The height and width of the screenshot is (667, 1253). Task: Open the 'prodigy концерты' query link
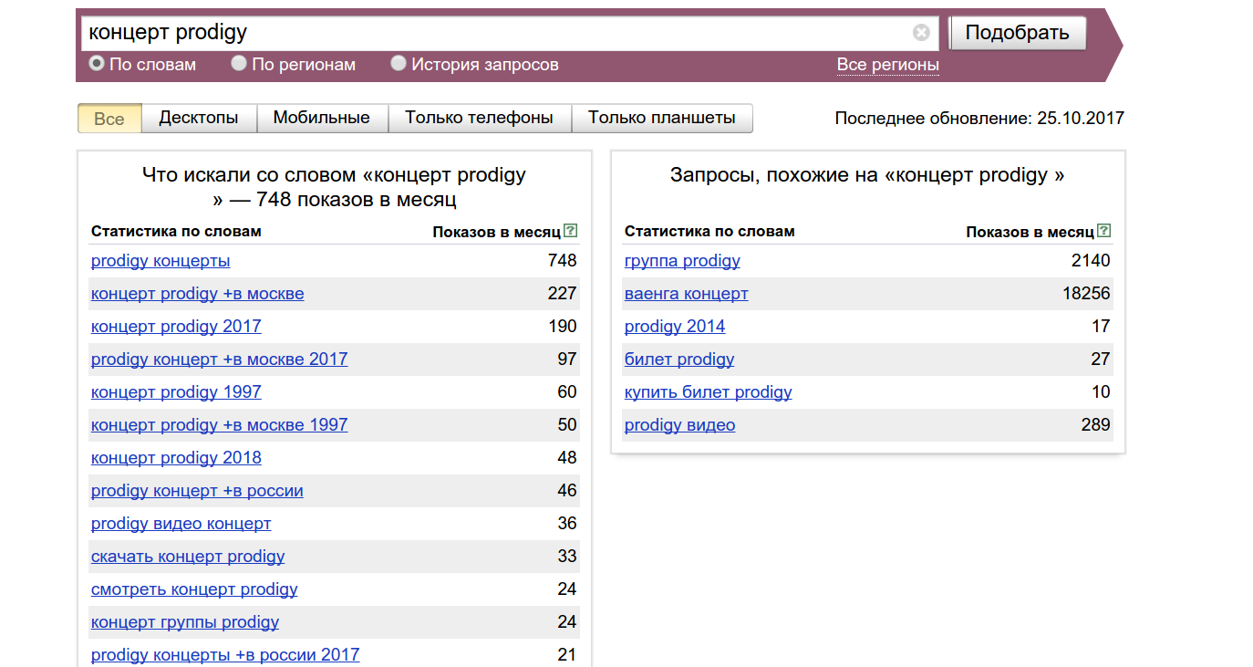pyautogui.click(x=161, y=261)
